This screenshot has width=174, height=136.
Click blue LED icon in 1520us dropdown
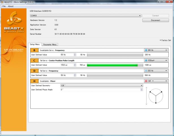tap(146, 60)
